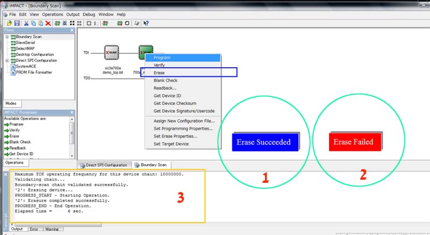430x235 pixels.
Task: Expand the Direct SPI Configuration node
Action: click(x=7, y=61)
